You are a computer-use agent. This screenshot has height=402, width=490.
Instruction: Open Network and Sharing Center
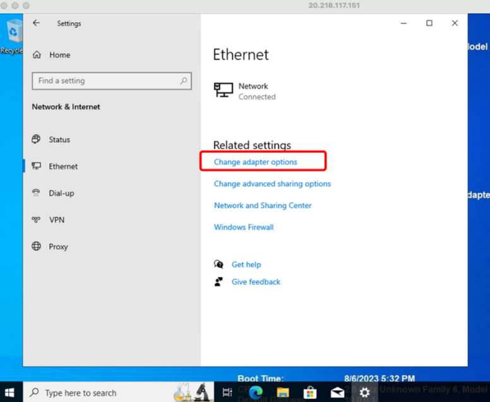(263, 205)
